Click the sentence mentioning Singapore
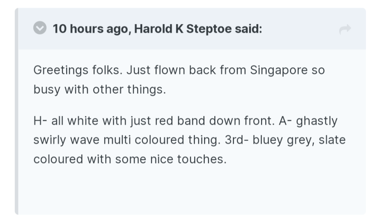Screen dimensions: 380x223 click(179, 70)
